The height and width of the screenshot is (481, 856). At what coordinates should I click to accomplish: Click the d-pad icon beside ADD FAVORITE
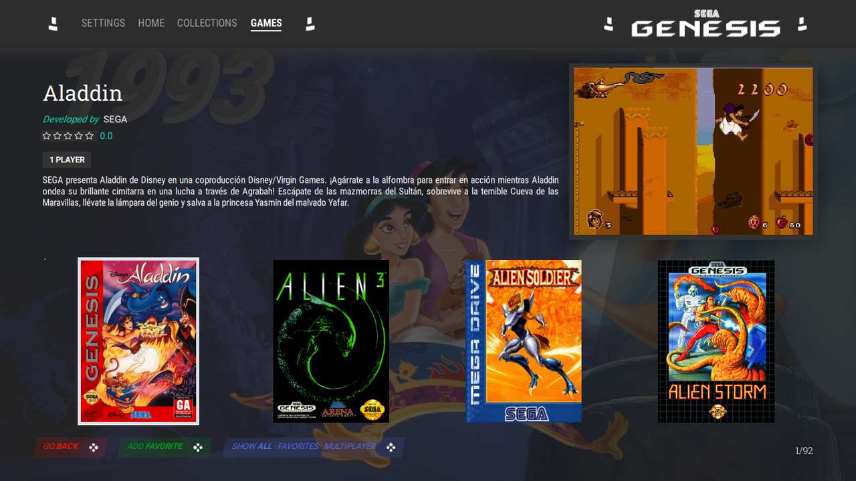click(x=197, y=448)
